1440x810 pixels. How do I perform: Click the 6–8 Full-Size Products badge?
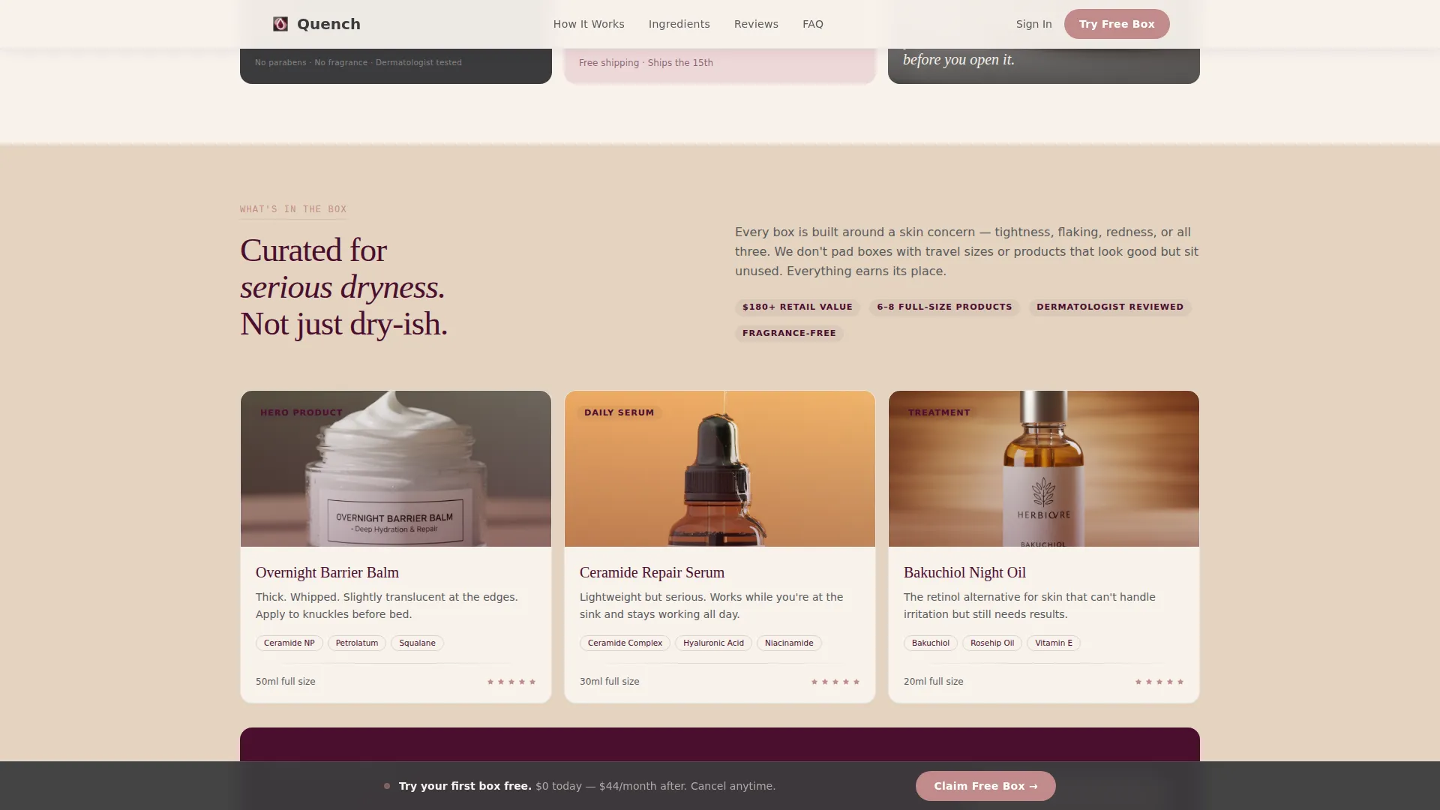(x=944, y=307)
